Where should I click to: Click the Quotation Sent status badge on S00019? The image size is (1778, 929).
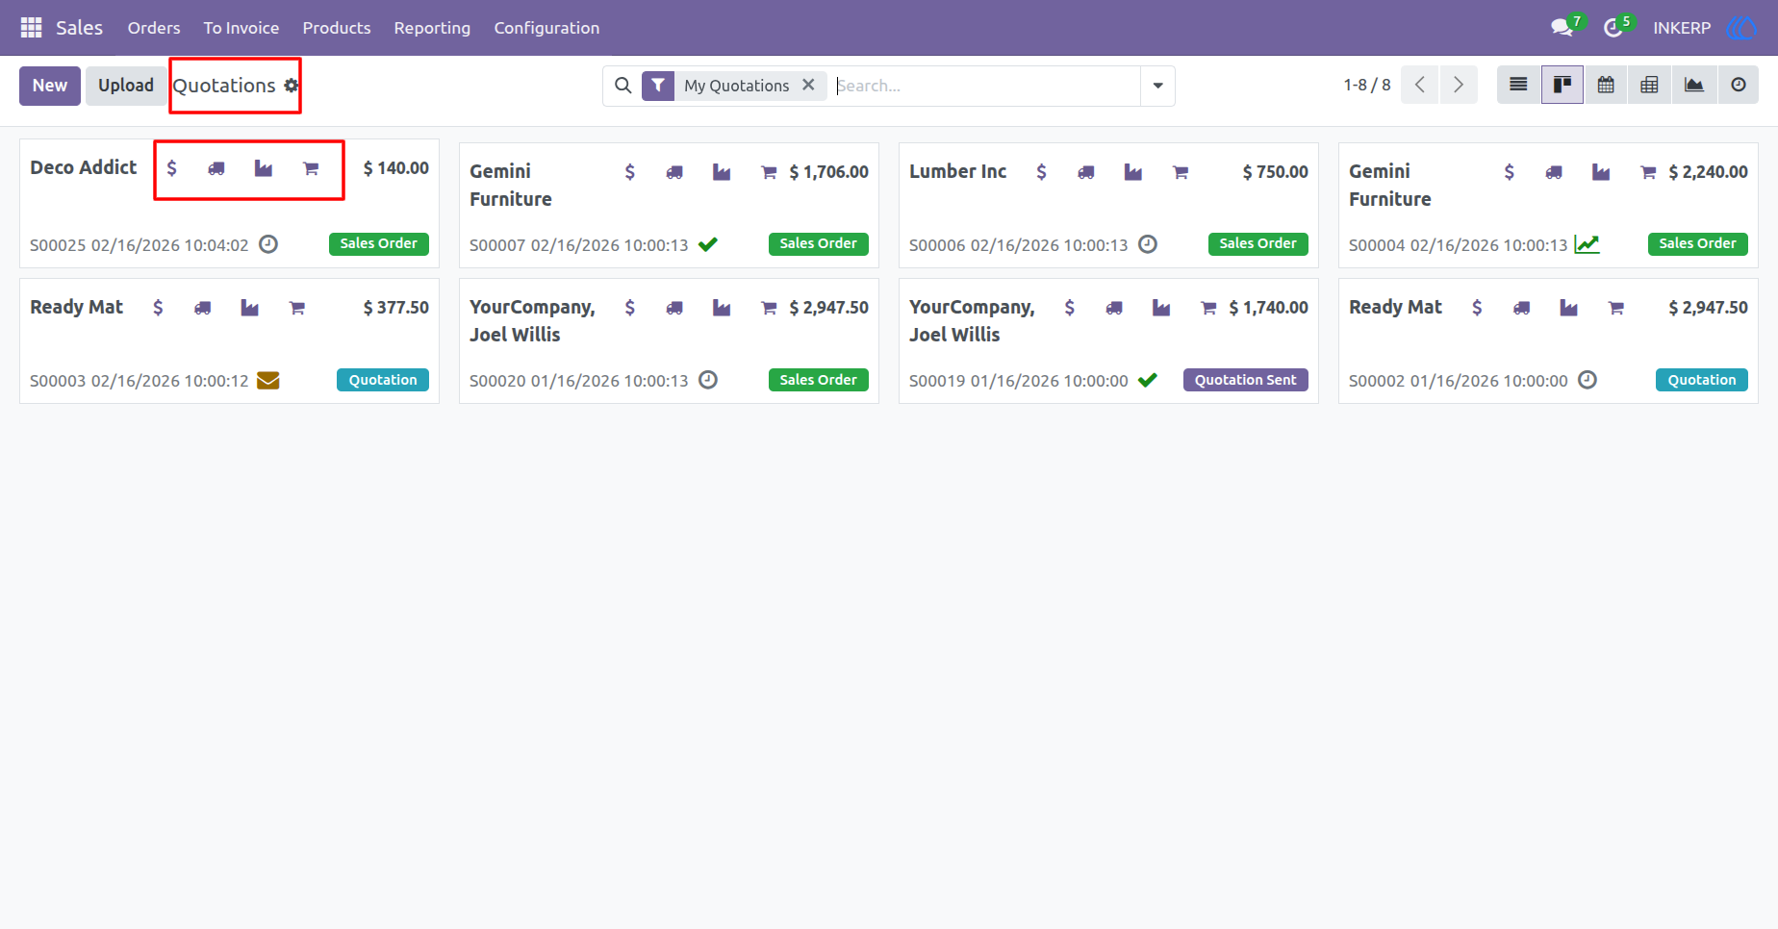(1245, 380)
